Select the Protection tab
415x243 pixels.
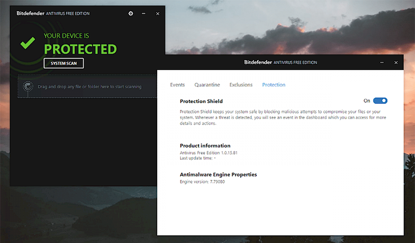(273, 84)
